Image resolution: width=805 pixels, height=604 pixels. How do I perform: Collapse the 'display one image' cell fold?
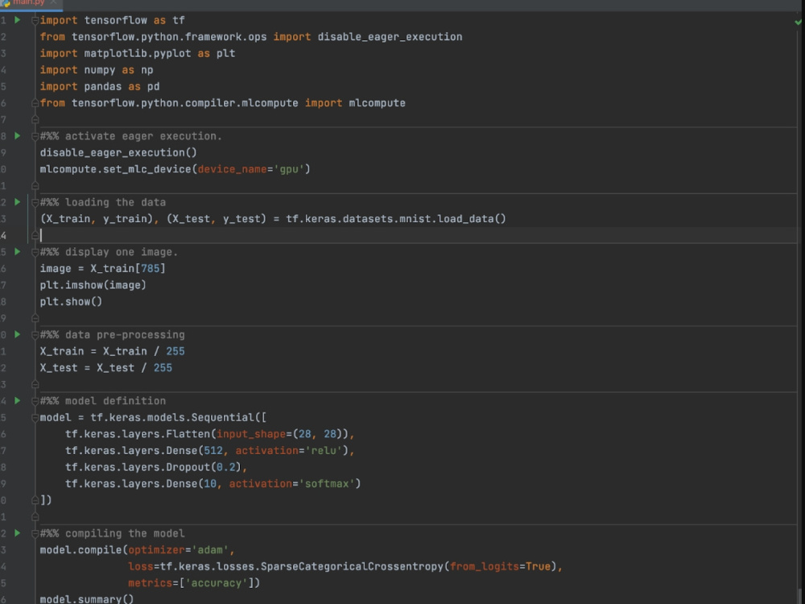coord(35,252)
